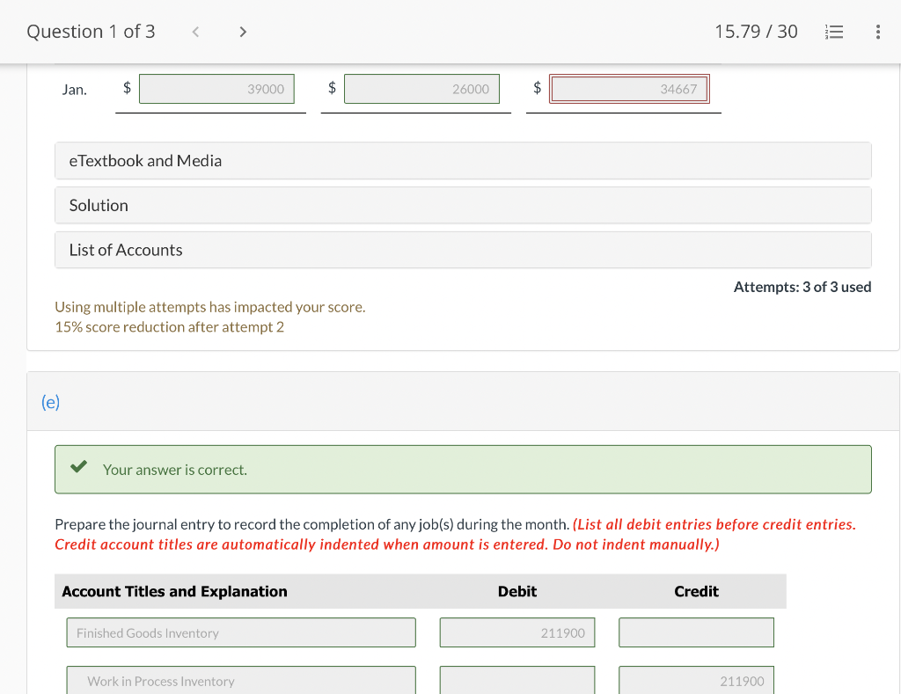Click the Jan. field showing 26000
The height and width of the screenshot is (694, 901).
[x=421, y=89]
